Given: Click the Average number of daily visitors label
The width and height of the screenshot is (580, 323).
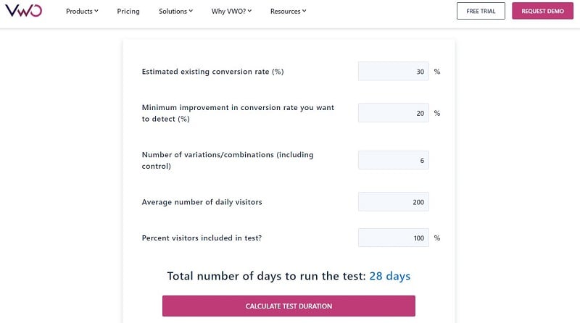Looking at the screenshot, I should click(x=202, y=202).
